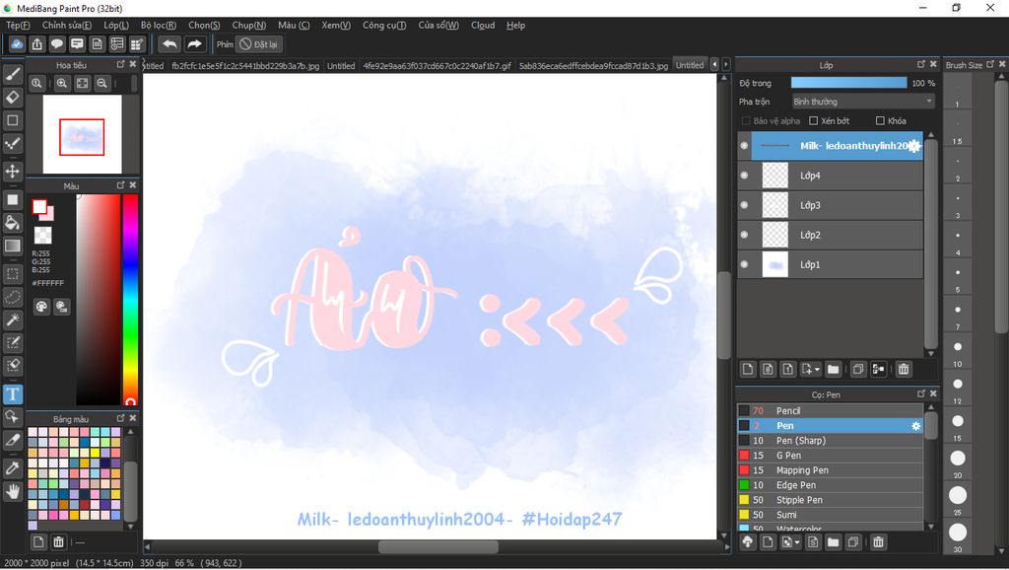
Task: Hide the Milk text layer
Action: (x=744, y=146)
